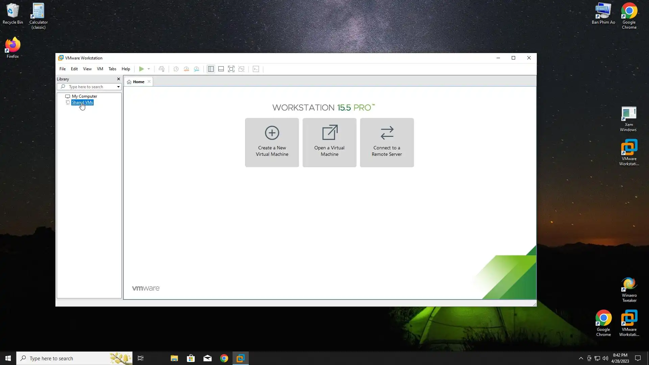Click the Take Snapshot clock icon
The height and width of the screenshot is (365, 649).
coord(176,69)
